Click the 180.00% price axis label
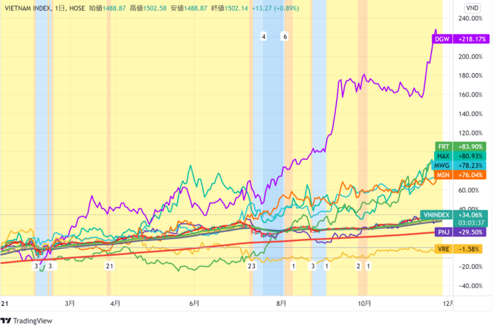Screen dimensions: 494x328 click(x=471, y=75)
